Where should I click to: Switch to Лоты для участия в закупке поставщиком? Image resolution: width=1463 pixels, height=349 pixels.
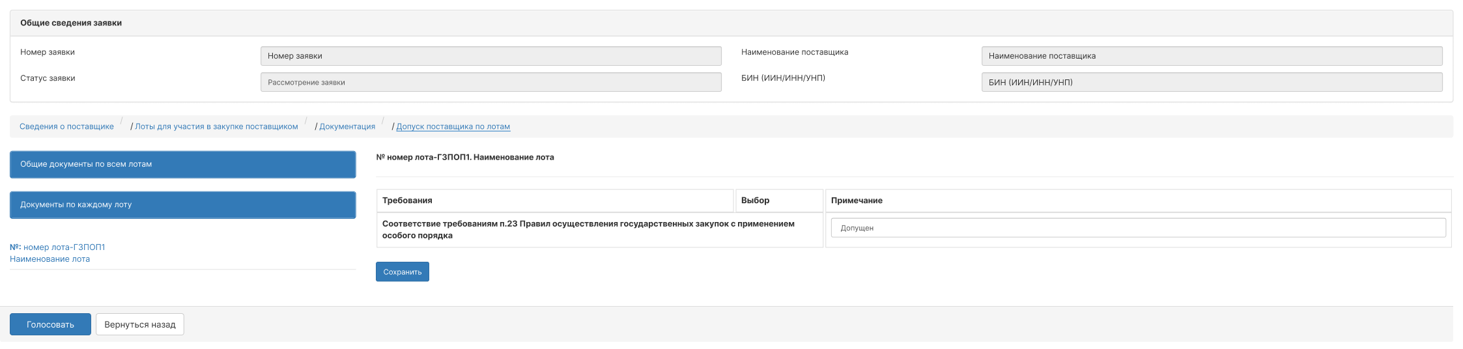point(216,126)
